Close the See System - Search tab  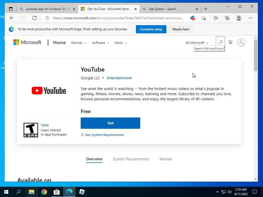(x=197, y=9)
